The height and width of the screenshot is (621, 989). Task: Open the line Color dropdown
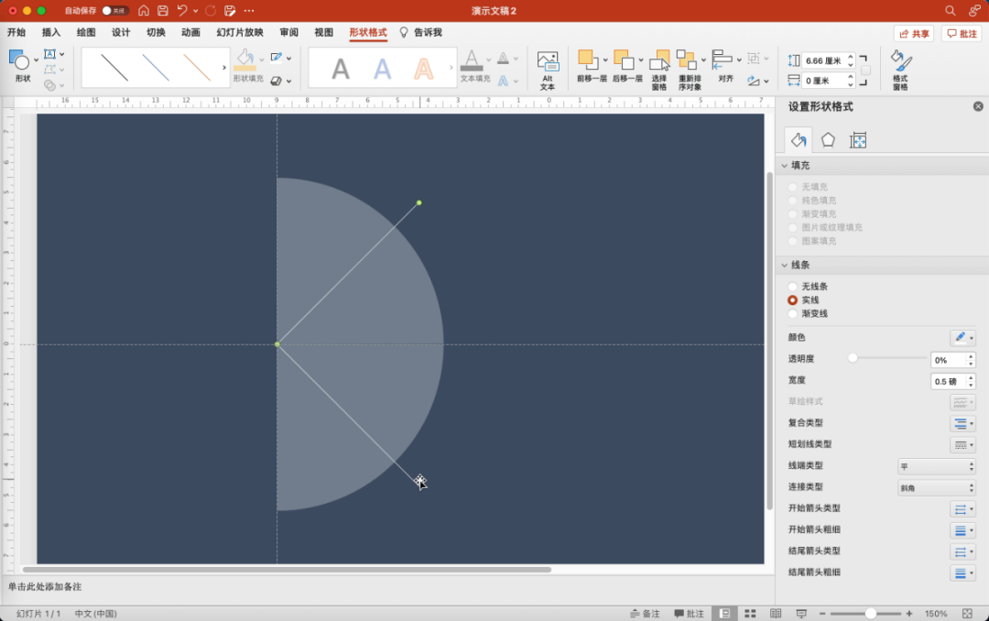(x=963, y=338)
